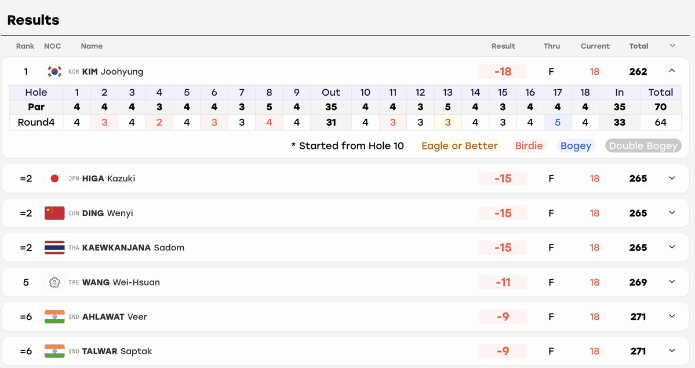Click the TPE country code
This screenshot has height=368, width=695.
pyautogui.click(x=74, y=282)
